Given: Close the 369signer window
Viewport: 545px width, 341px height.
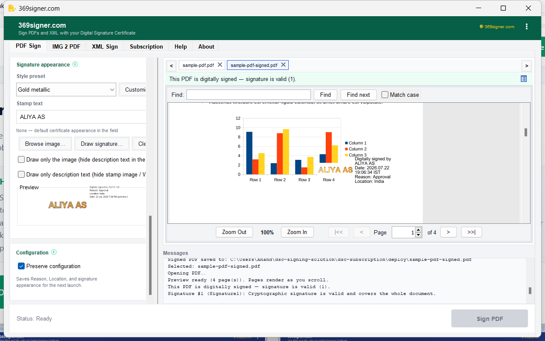Looking at the screenshot, I should [x=528, y=8].
